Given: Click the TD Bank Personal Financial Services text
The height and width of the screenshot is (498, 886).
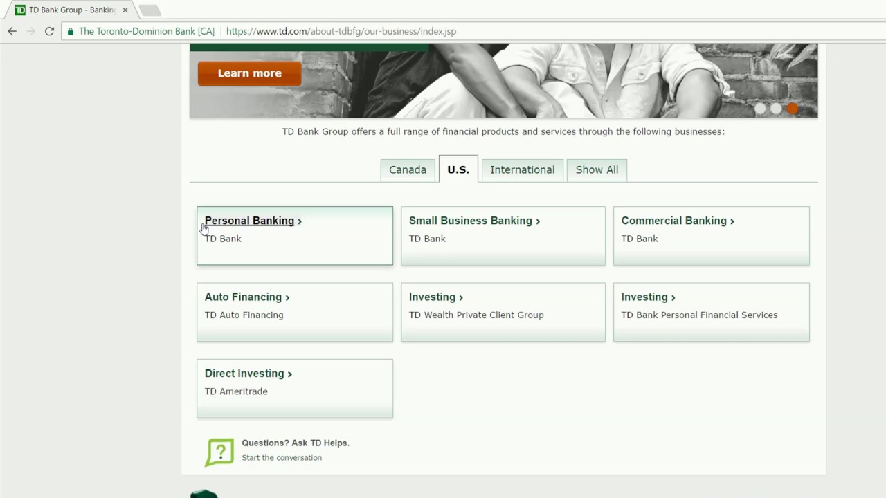Looking at the screenshot, I should pos(699,315).
